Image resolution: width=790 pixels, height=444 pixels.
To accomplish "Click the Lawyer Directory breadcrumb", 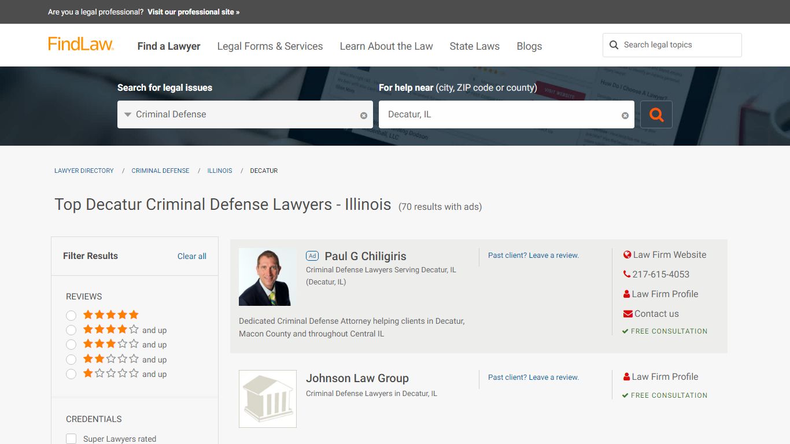I will click(x=84, y=171).
